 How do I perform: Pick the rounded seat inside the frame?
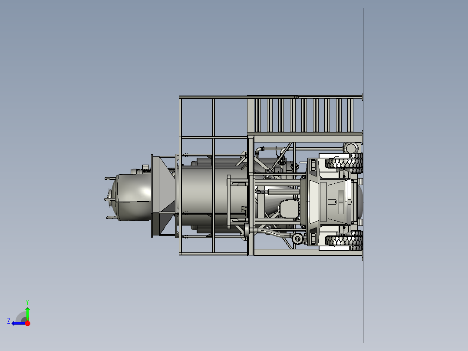coord(289,209)
